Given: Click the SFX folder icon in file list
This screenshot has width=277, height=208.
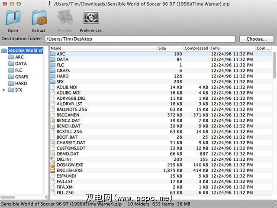Looking at the screenshot, I should click(53, 81).
